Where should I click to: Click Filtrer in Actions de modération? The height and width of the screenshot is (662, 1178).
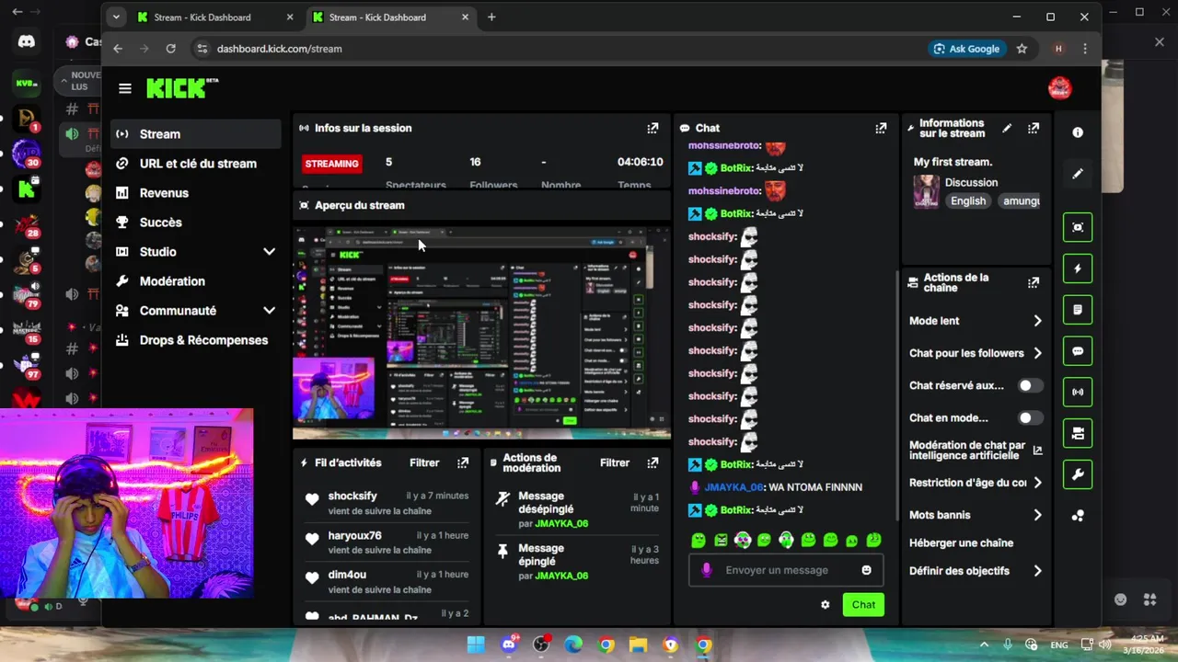[x=615, y=463]
